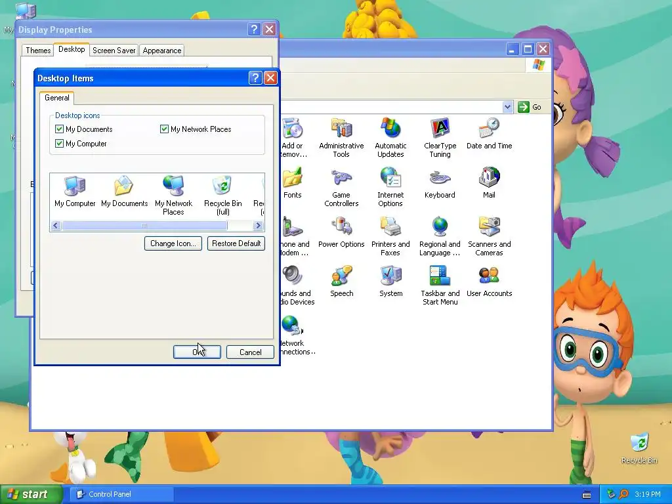Select the Keyboard icon
The image size is (672, 504).
[x=440, y=183]
